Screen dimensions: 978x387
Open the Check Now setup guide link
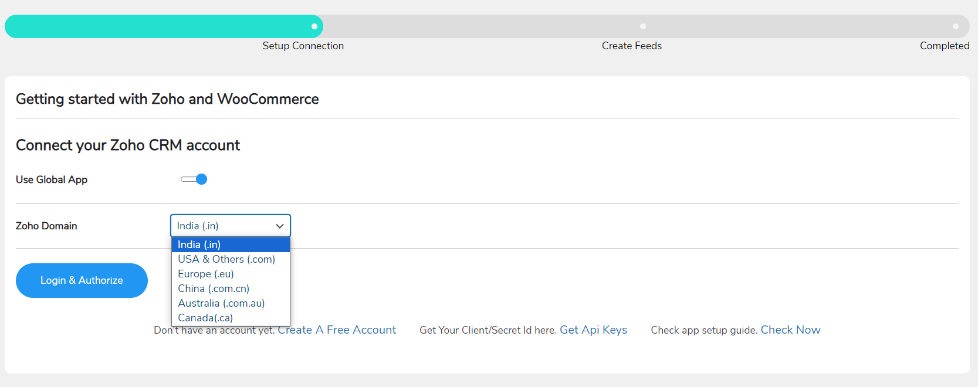[790, 330]
